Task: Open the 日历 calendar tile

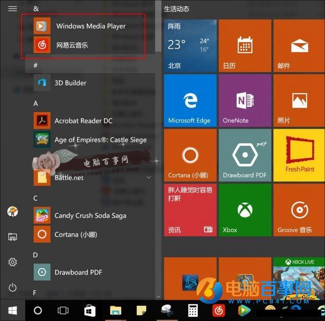Action: pos(245,46)
